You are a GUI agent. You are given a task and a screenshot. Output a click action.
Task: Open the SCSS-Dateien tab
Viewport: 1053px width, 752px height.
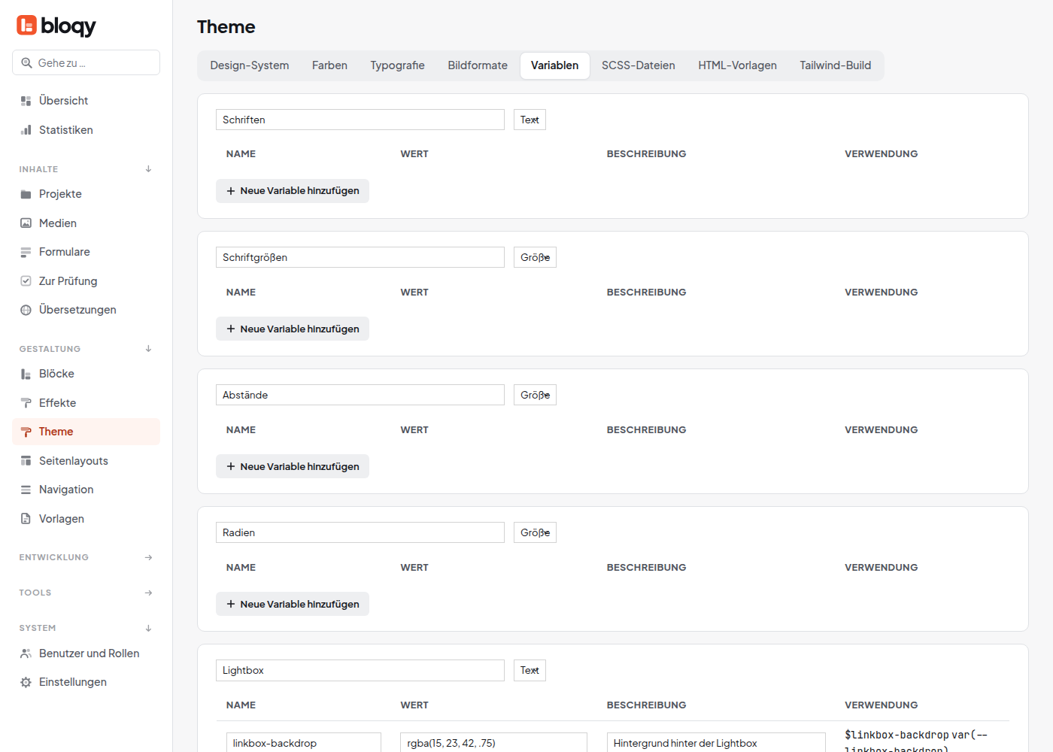pyautogui.click(x=639, y=65)
